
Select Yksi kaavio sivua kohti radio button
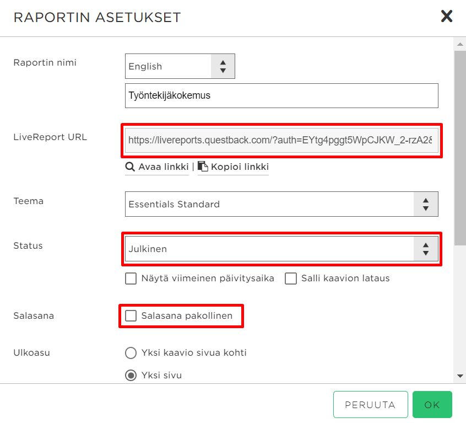tap(131, 353)
